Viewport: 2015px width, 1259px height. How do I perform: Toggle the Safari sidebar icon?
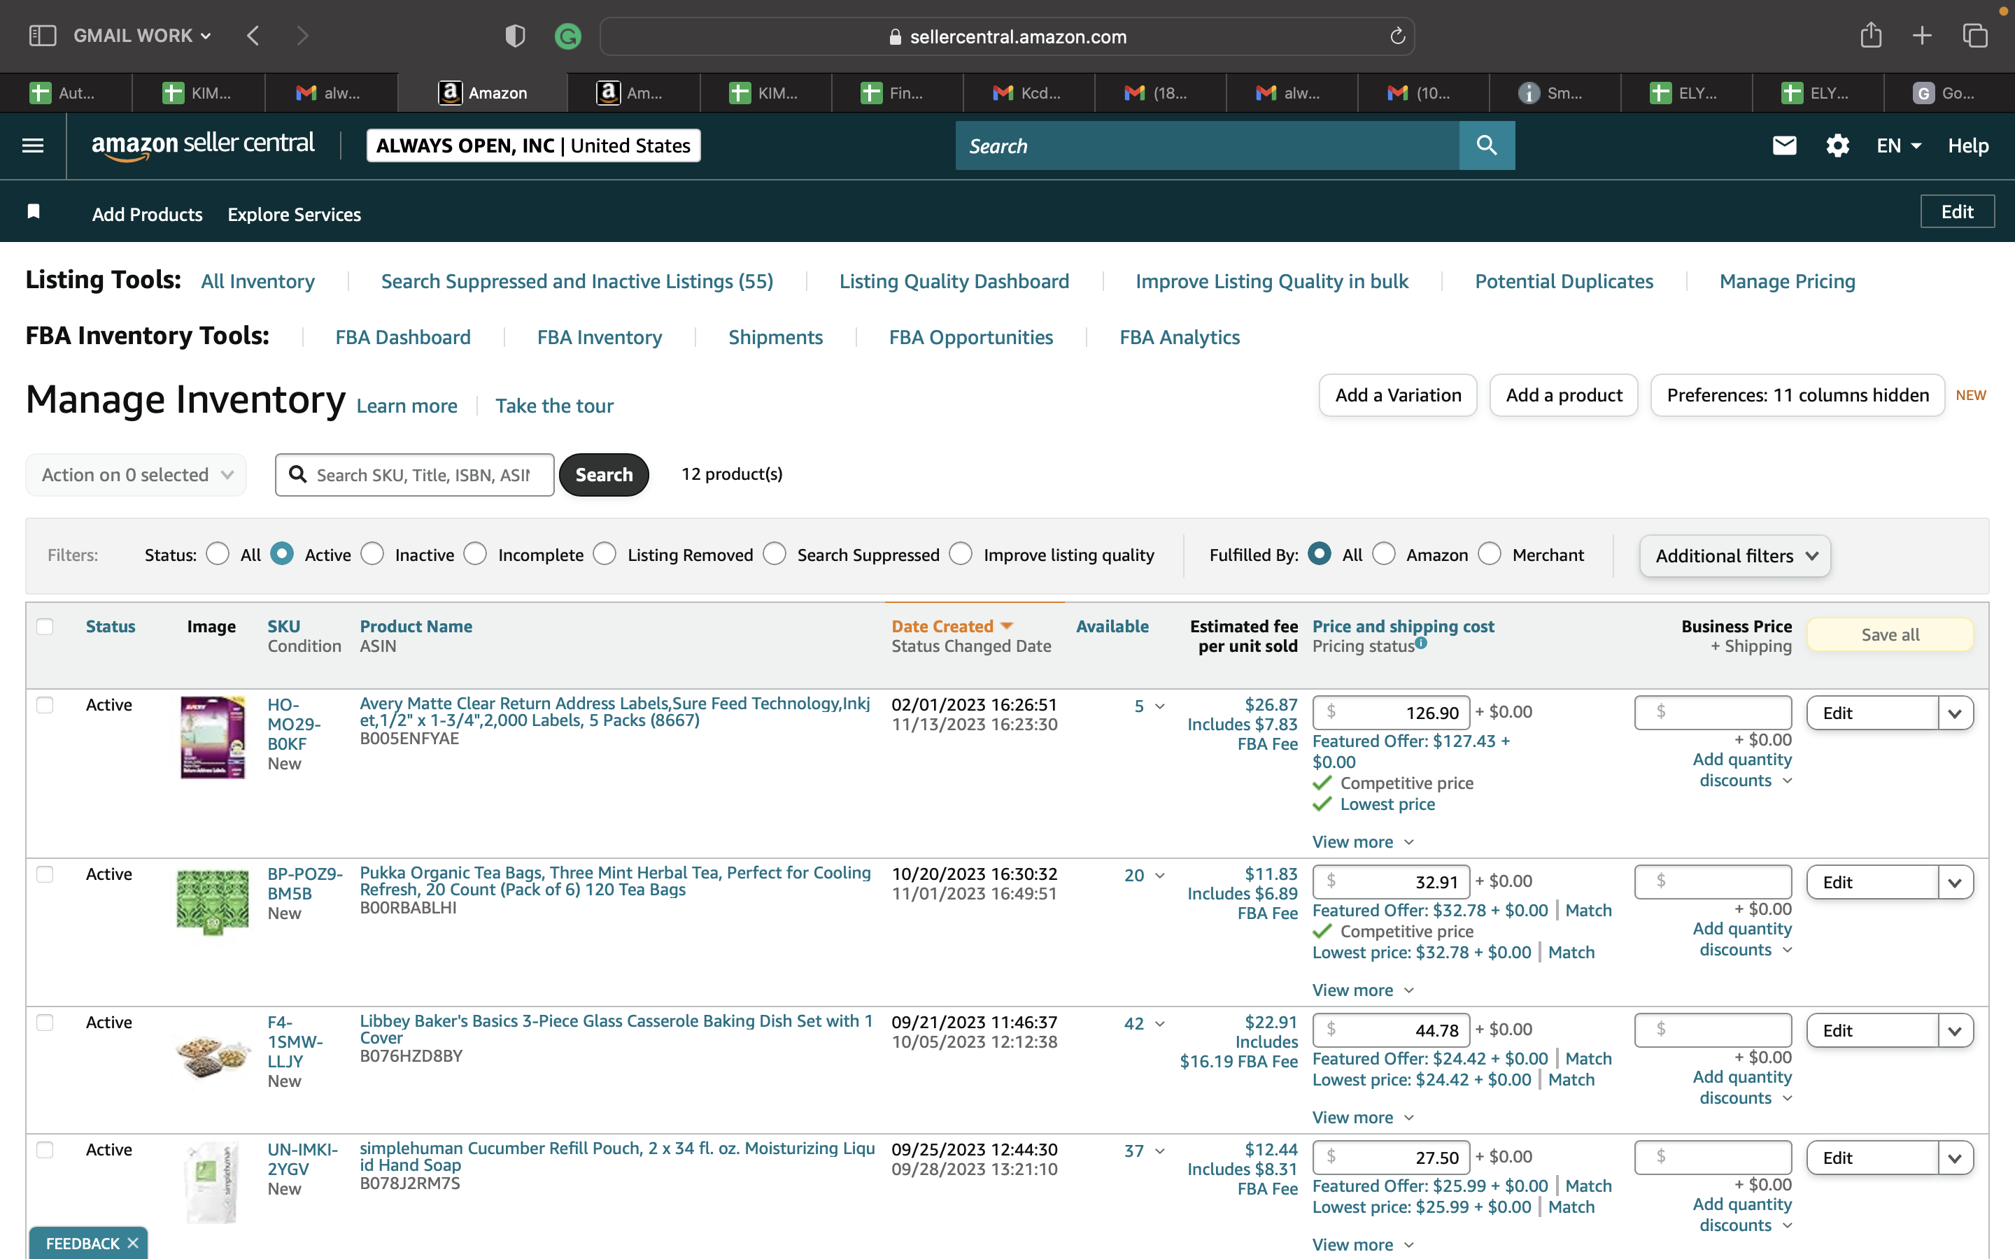click(42, 36)
